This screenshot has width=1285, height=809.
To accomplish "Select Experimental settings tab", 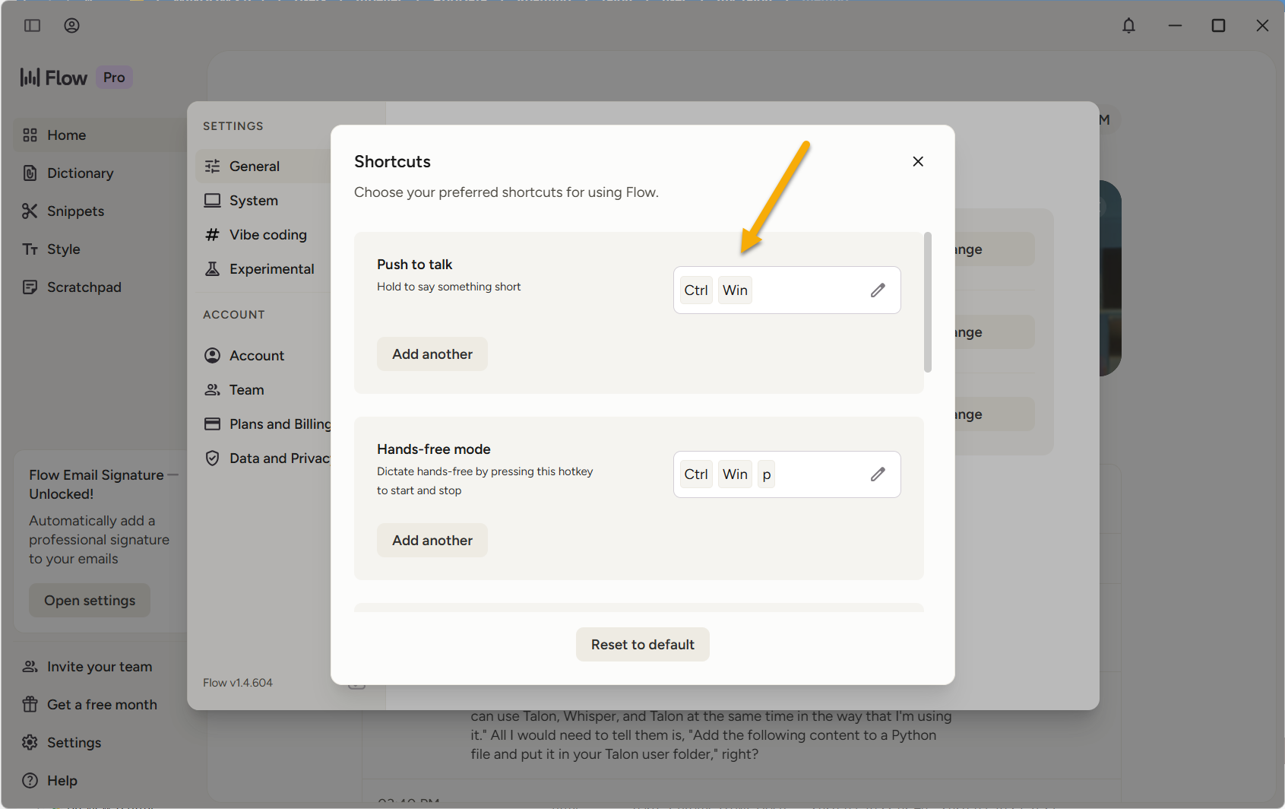I will (x=263, y=269).
